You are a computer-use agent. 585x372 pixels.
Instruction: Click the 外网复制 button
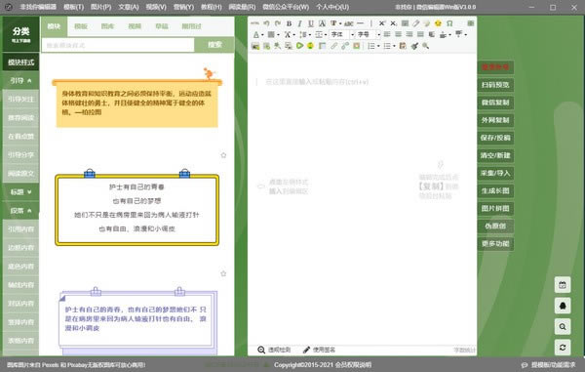tap(495, 120)
